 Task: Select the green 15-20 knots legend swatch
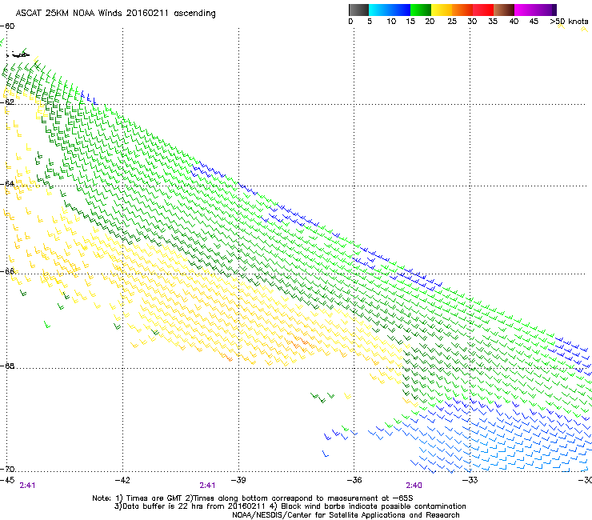click(421, 10)
